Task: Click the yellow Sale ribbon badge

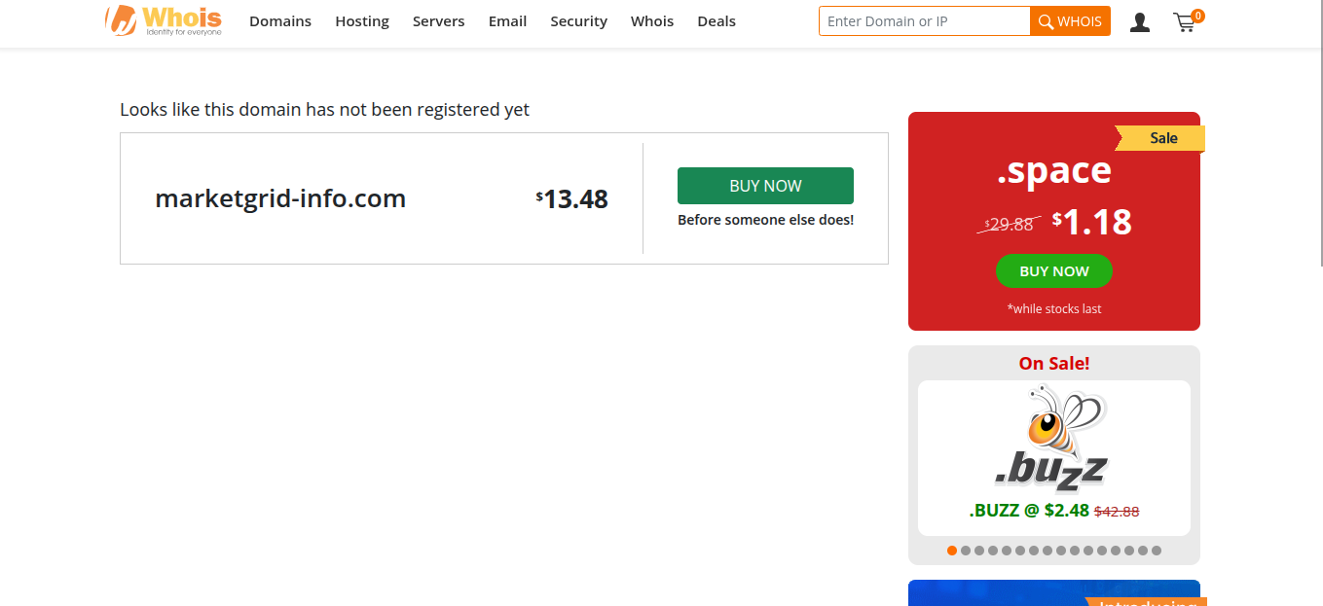Action: point(1162,138)
